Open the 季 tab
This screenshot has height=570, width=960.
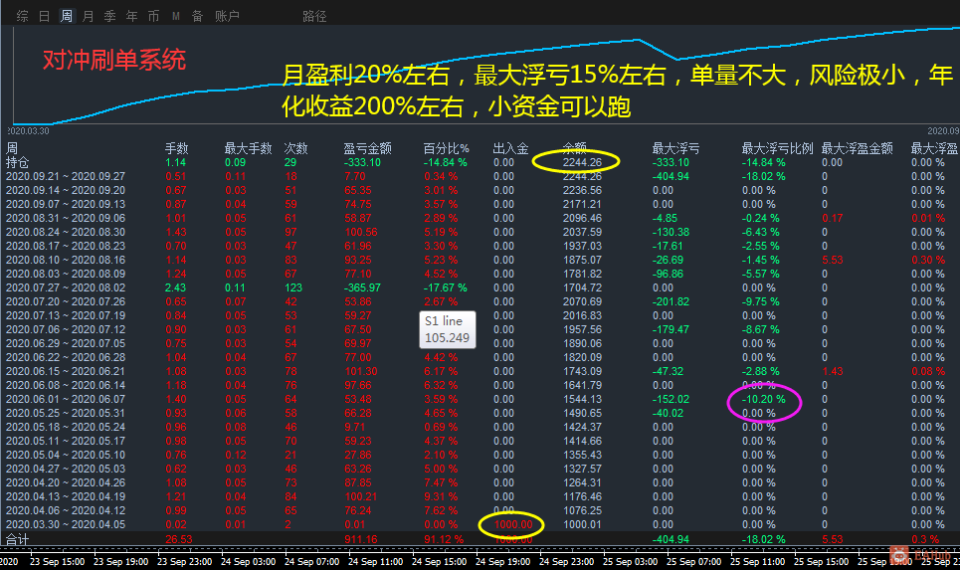click(x=109, y=16)
